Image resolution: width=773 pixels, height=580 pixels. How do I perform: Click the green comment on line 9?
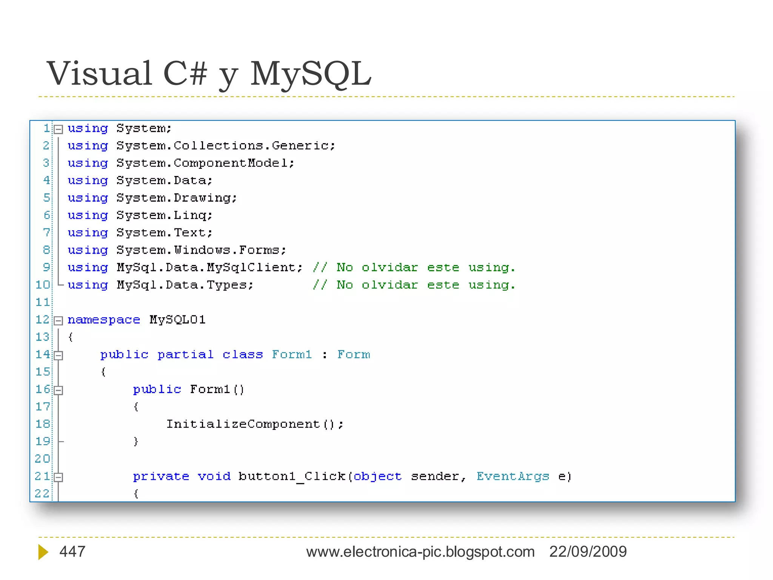pyautogui.click(x=414, y=268)
